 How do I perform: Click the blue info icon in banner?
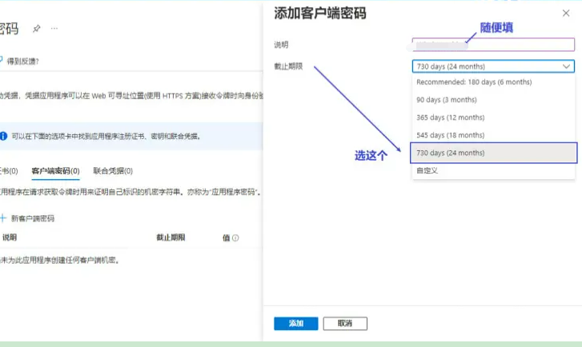click(x=3, y=136)
